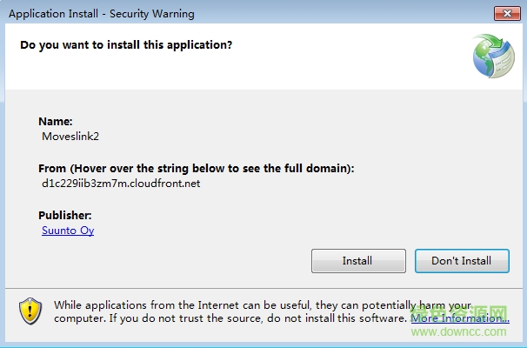Open the Suunto Oy publisher link
527x348 pixels.
(x=68, y=231)
